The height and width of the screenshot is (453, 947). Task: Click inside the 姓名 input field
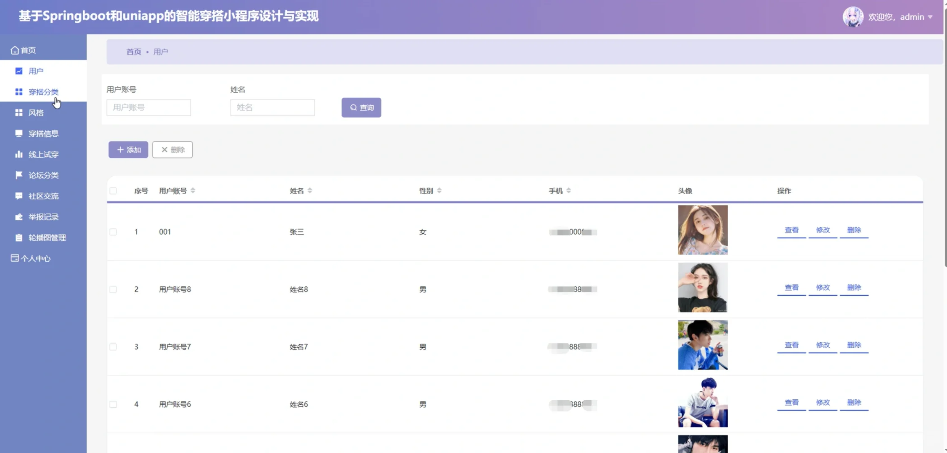272,107
